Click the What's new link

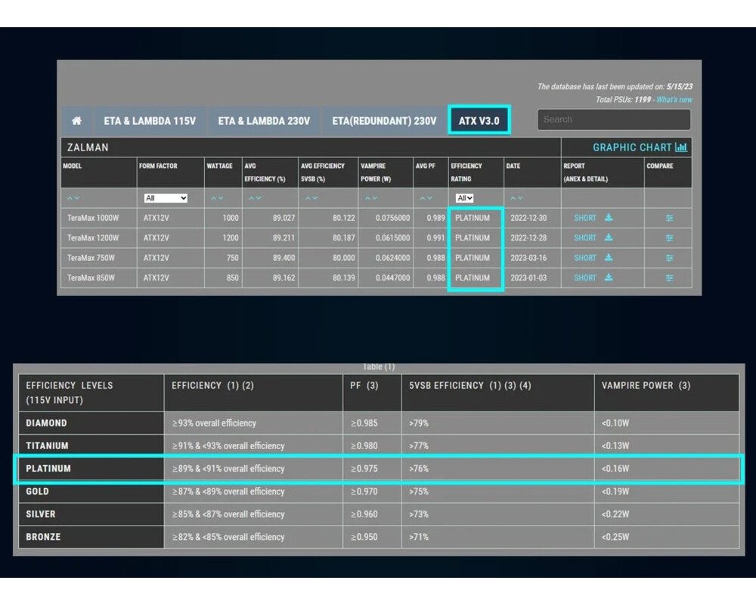[x=674, y=100]
